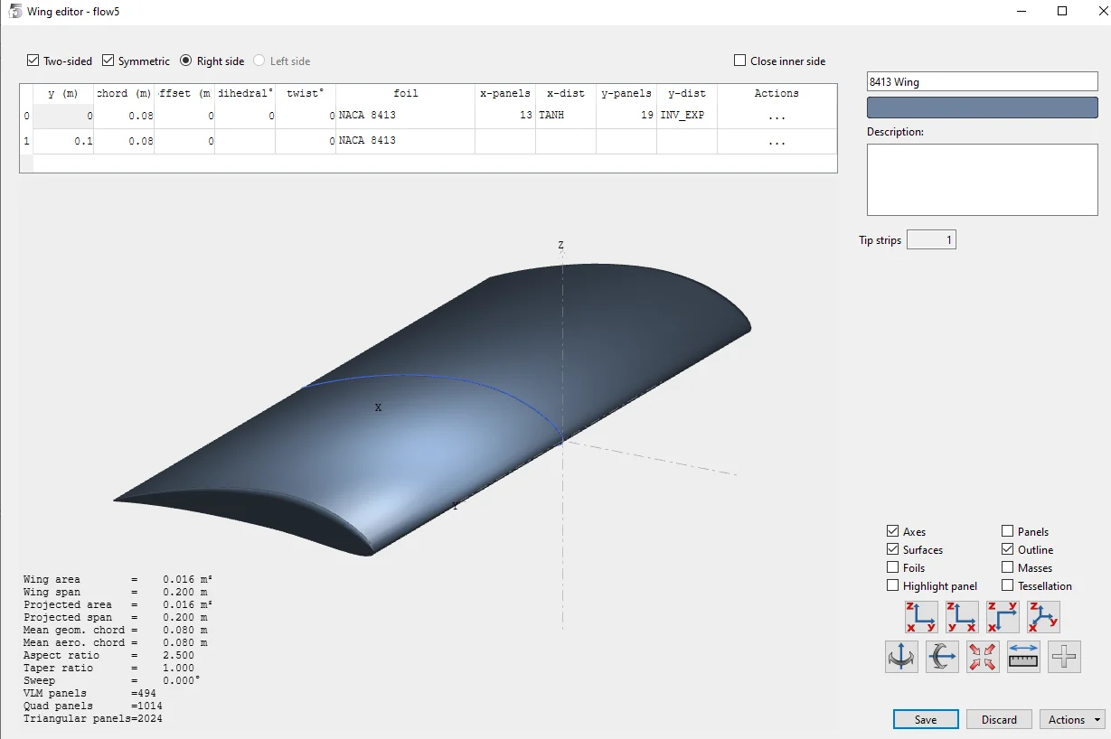Select the first x-y front view icon
Screen dimensions: 1111x739
point(921,617)
